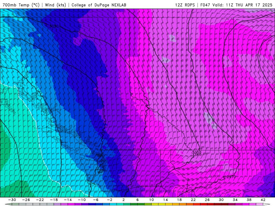Click the "Wind (kts)" header text
Image resolution: width=275 pixels, height=206 pixels.
tap(55, 5)
